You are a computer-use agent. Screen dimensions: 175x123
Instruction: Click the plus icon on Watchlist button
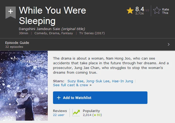point(59,98)
